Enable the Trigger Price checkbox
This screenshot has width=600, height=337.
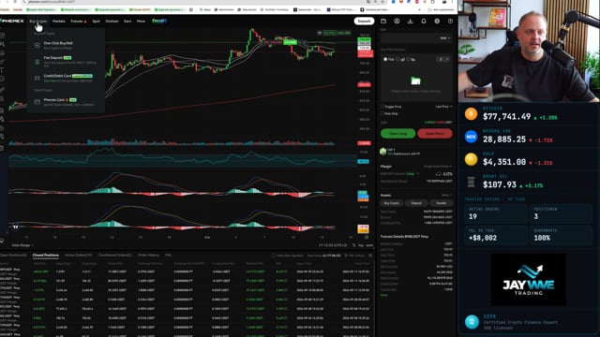382,107
